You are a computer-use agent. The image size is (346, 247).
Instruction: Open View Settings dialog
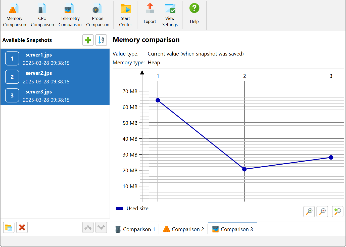tap(170, 15)
